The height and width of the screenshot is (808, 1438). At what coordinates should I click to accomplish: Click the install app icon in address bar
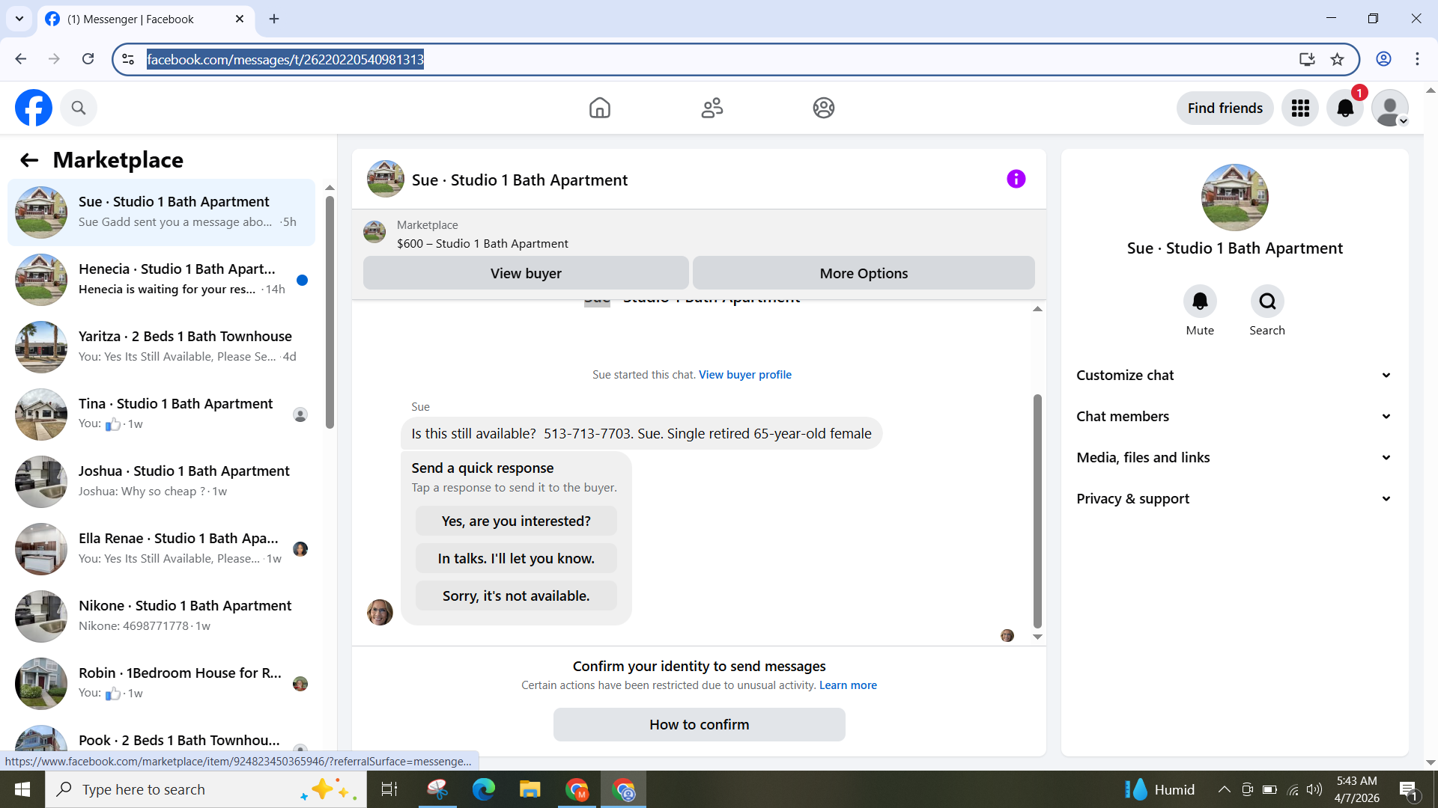tap(1307, 59)
